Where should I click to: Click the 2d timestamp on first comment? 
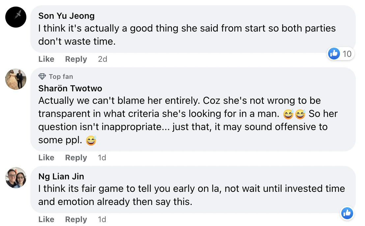click(102, 59)
